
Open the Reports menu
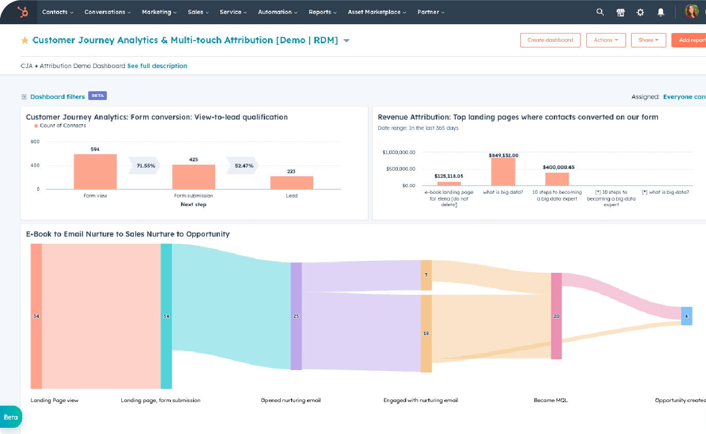323,12
